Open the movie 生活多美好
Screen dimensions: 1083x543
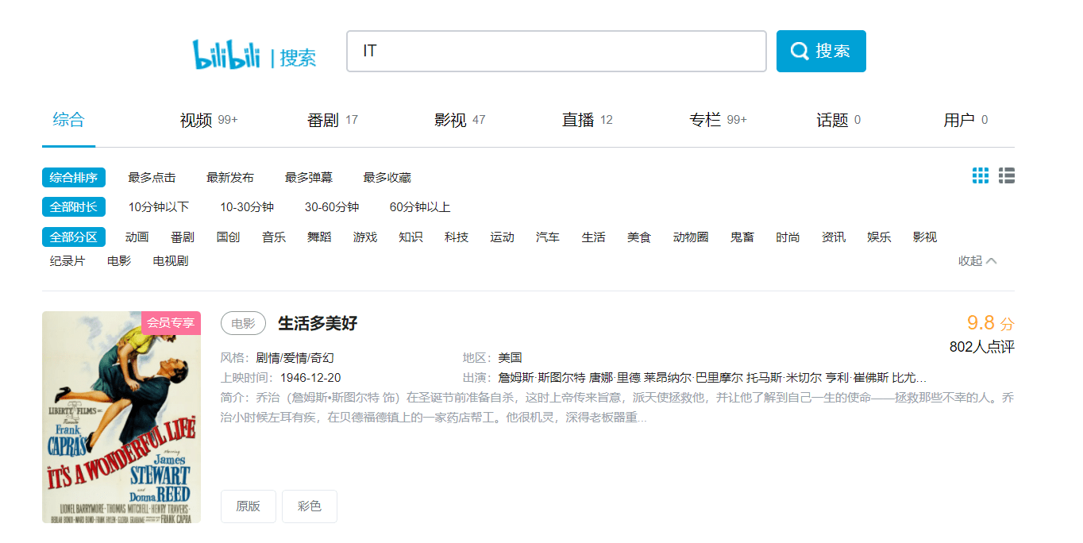coord(317,323)
